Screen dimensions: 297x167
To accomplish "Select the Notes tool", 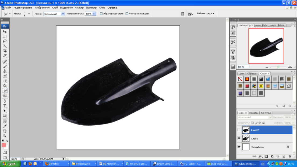I will 5,121.
